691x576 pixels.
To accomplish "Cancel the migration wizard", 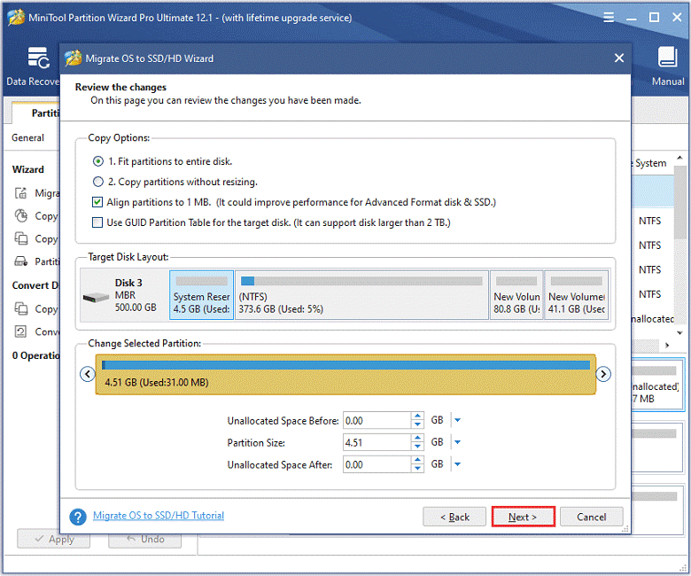I will click(x=592, y=517).
